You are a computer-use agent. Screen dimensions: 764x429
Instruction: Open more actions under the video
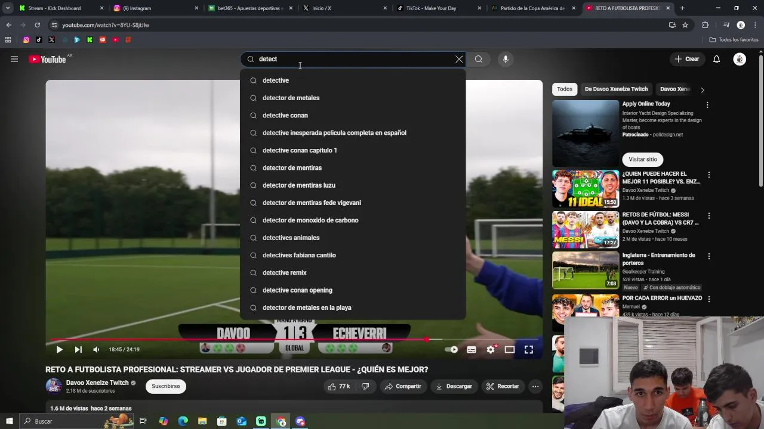coord(535,386)
